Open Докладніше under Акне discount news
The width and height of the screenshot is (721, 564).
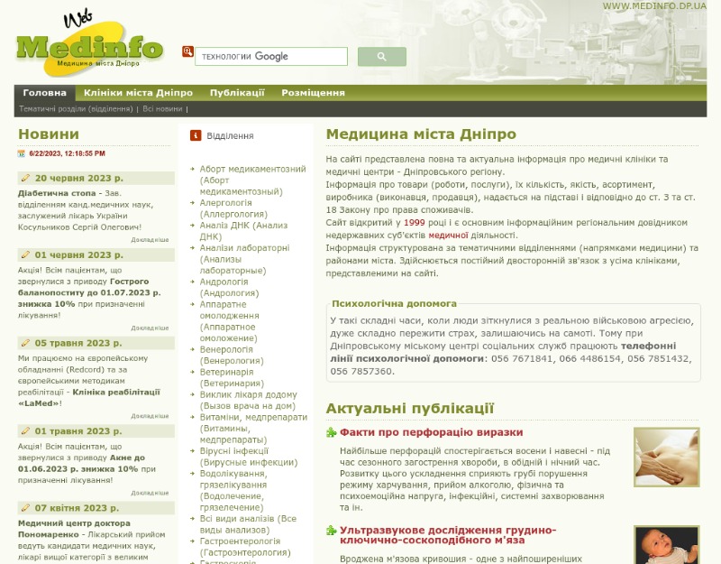[x=150, y=493]
